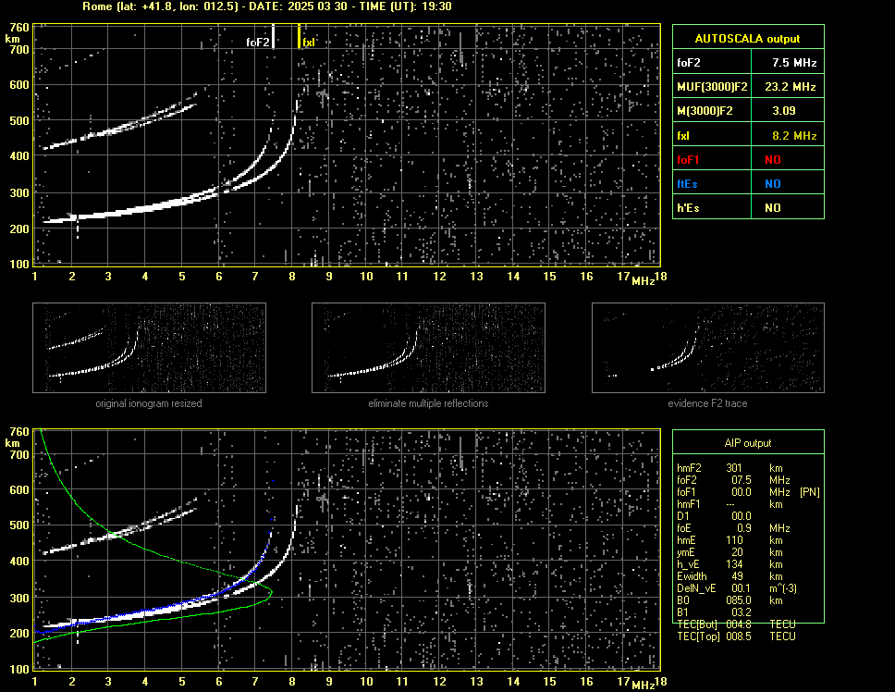Click the eliminate multiple reflections caption
Screen dimensions: 895x692
pyautogui.click(x=428, y=403)
